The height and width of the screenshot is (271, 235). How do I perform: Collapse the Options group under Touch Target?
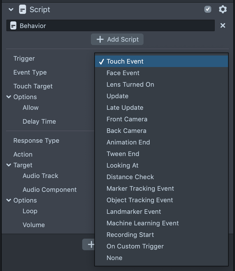tap(9, 97)
